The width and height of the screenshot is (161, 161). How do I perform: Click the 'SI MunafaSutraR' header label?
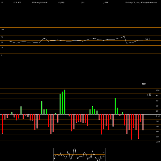[40, 3]
